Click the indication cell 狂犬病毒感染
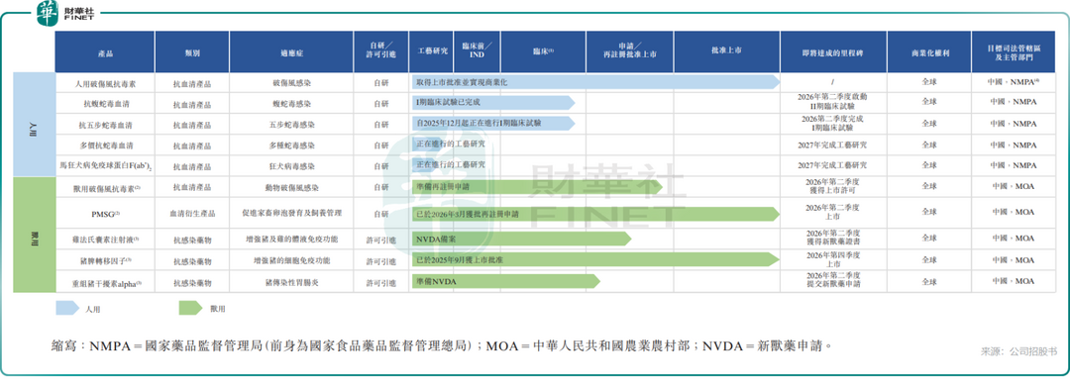The height and width of the screenshot is (388, 1070). (x=291, y=166)
